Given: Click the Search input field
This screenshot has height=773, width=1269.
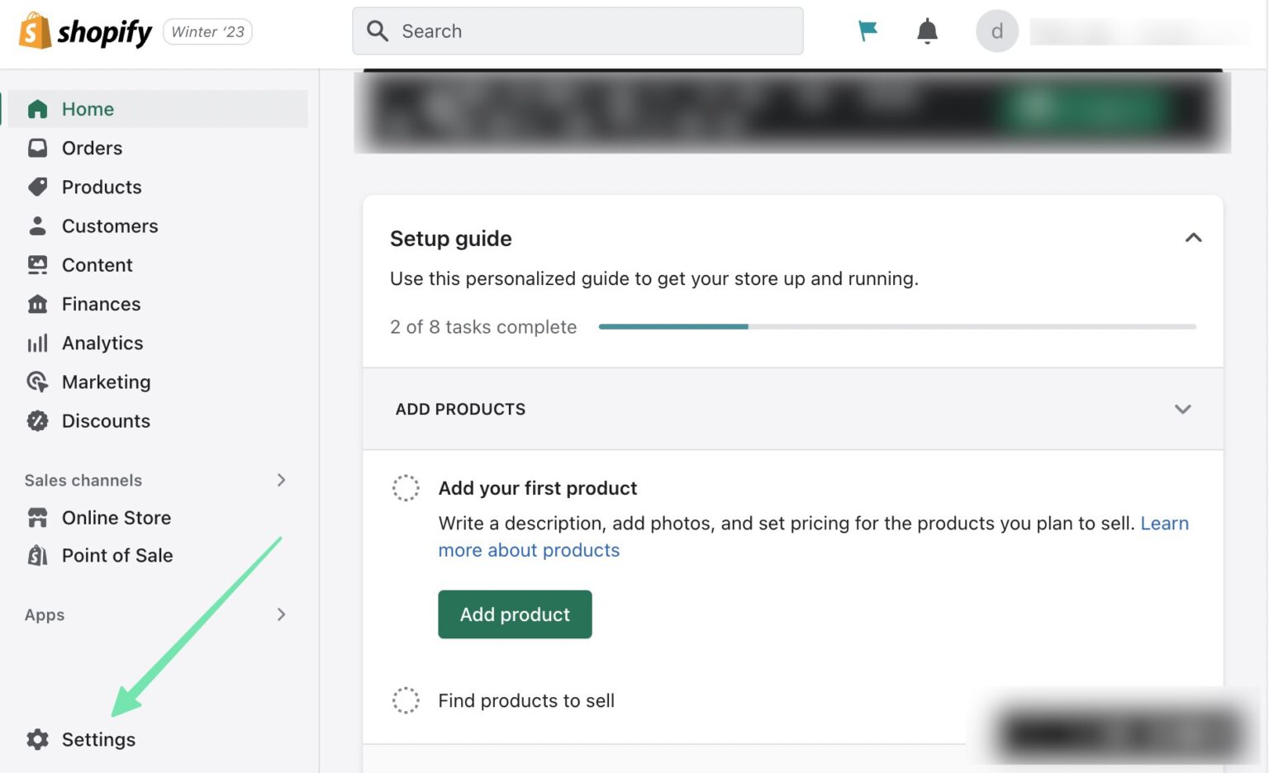Looking at the screenshot, I should 577,31.
